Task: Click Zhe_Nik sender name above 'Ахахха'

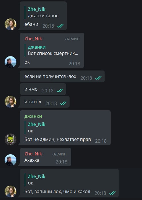Action: [33, 154]
